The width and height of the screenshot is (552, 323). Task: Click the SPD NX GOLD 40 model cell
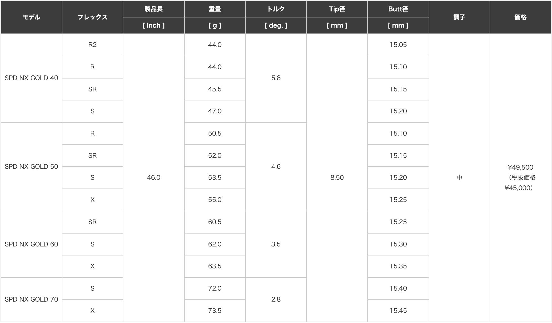(31, 78)
